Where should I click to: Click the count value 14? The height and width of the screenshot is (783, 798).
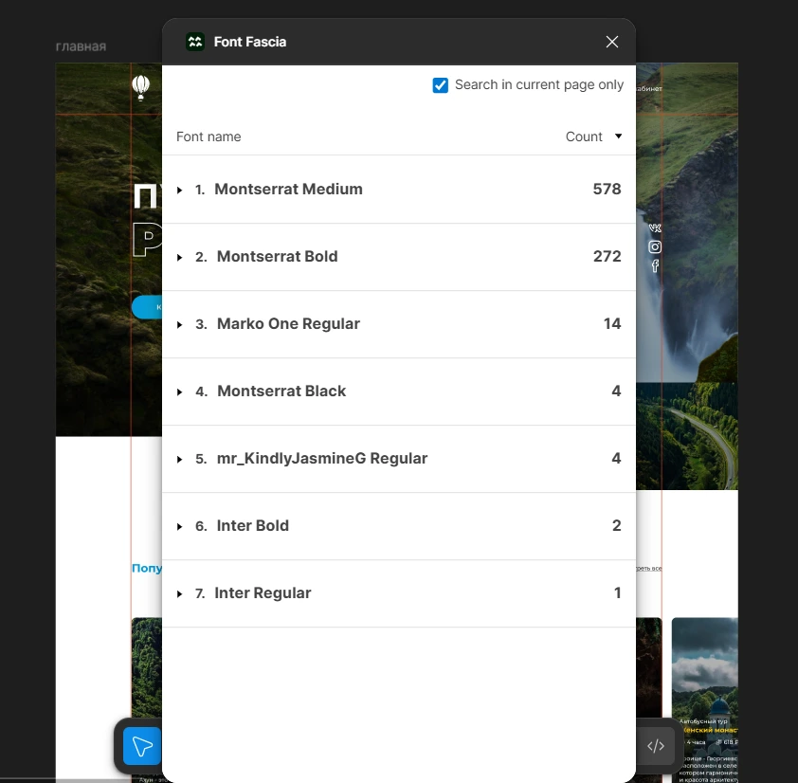click(x=612, y=323)
